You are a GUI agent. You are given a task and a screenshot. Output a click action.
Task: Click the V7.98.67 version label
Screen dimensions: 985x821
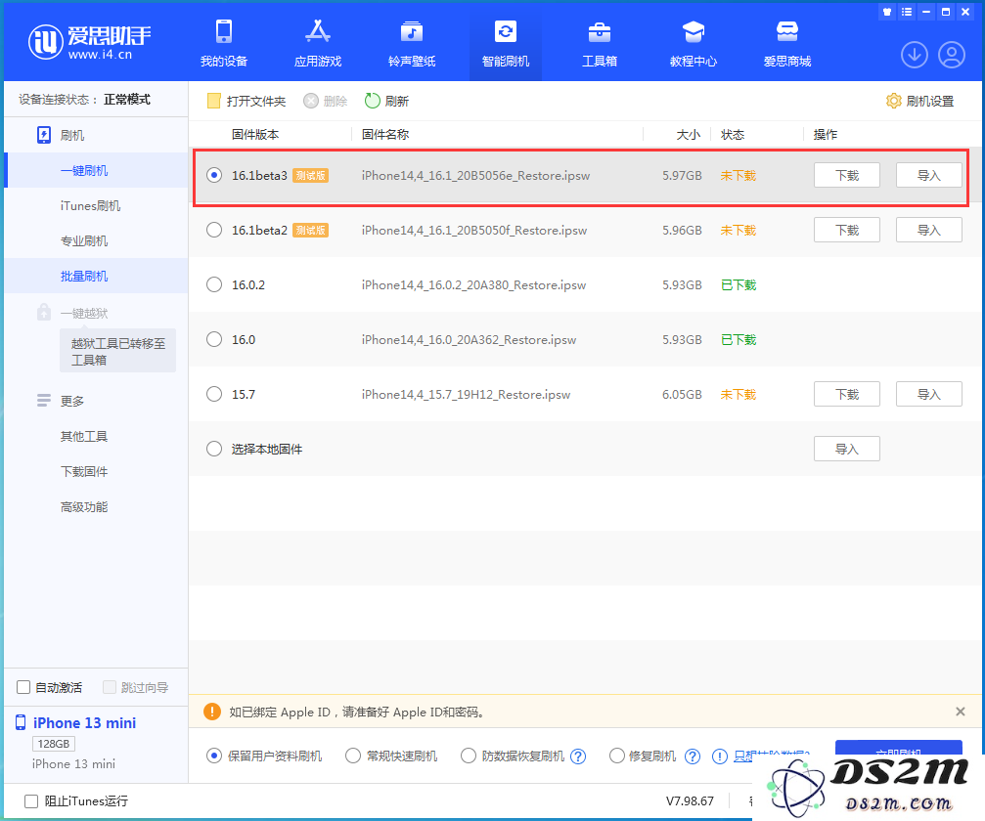tap(690, 800)
